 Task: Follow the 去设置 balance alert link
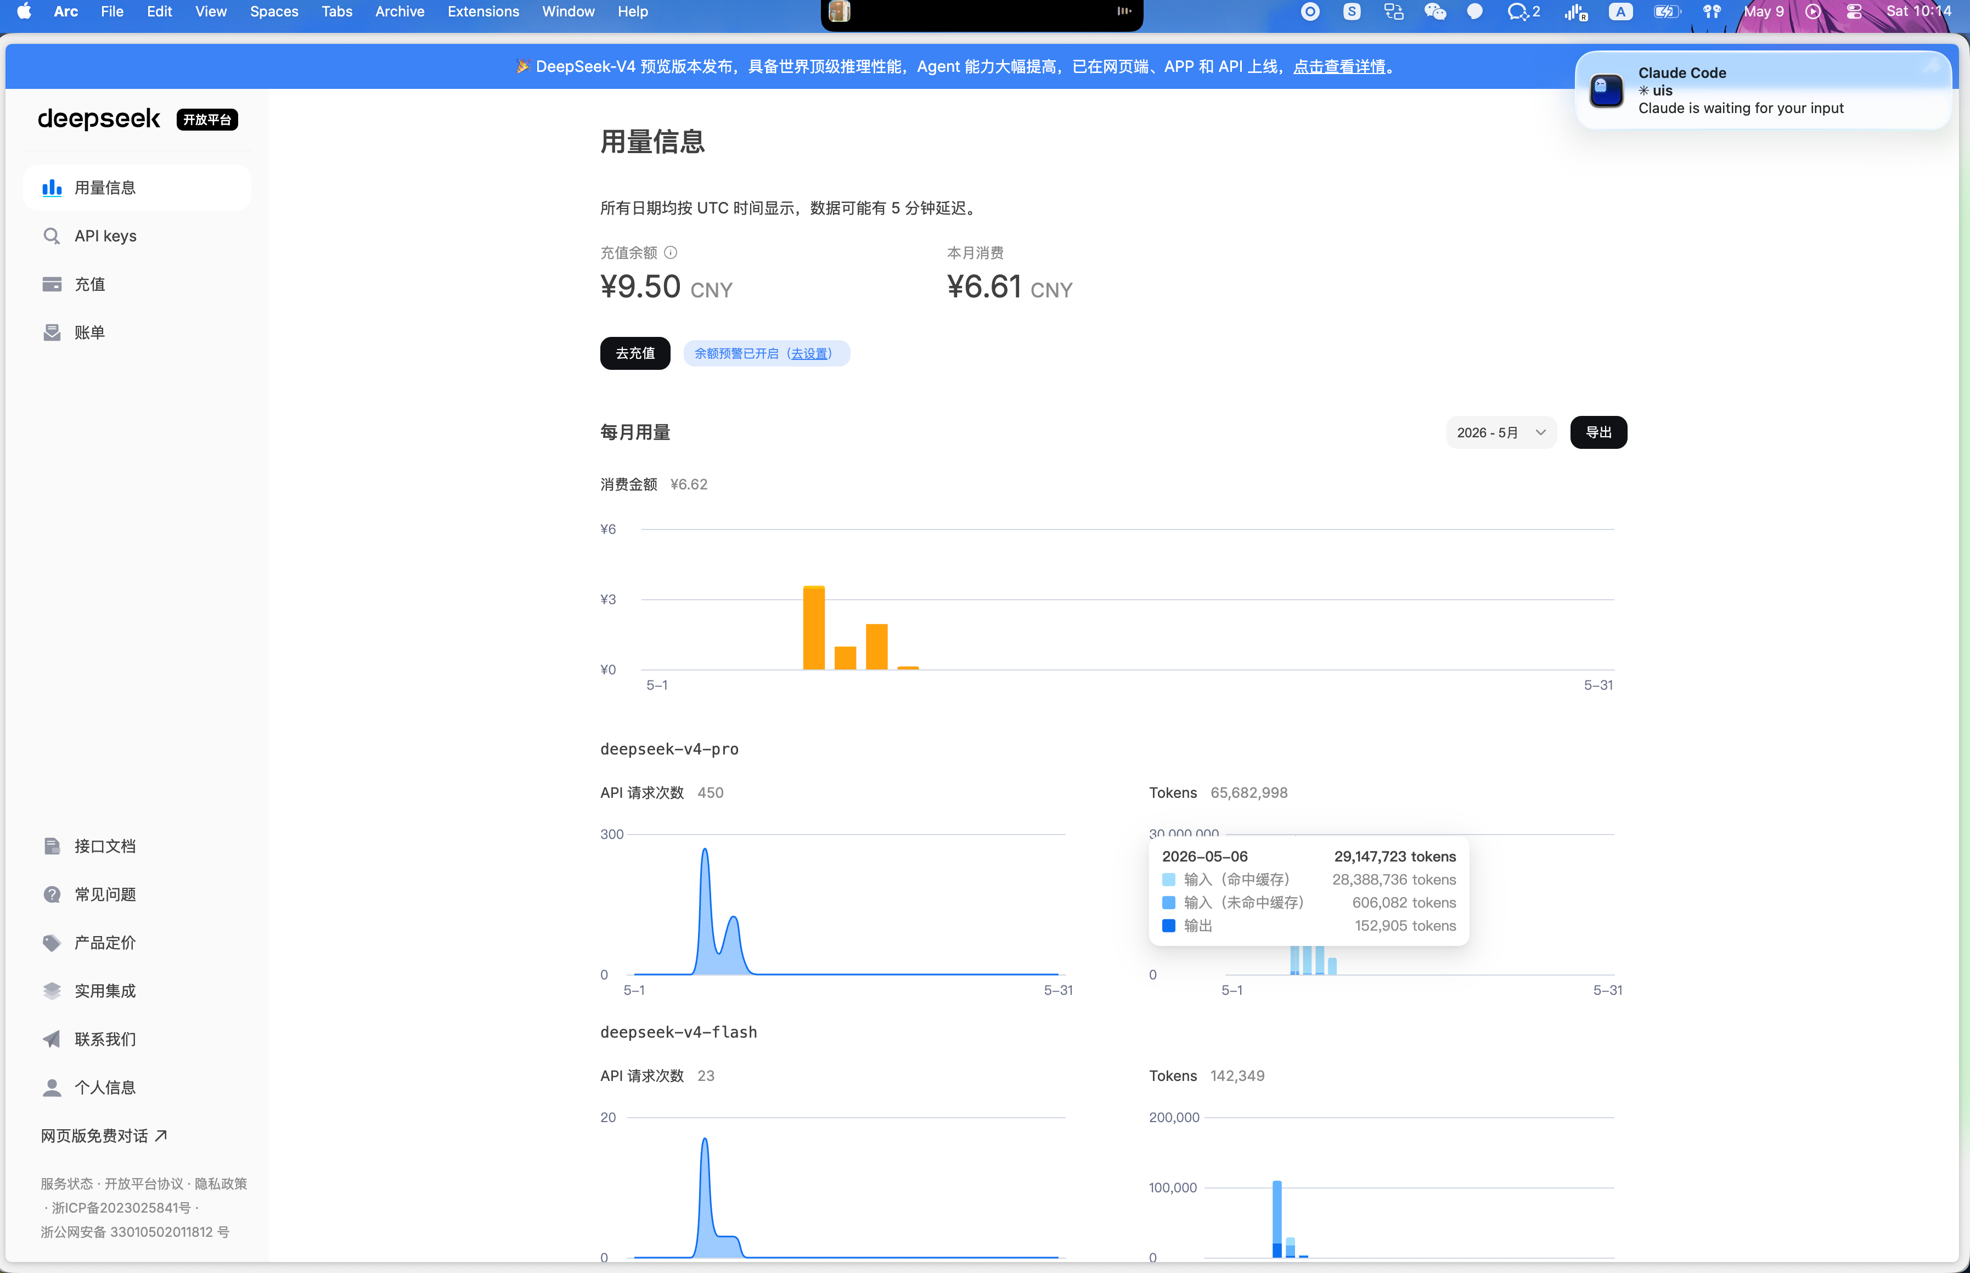pyautogui.click(x=808, y=353)
